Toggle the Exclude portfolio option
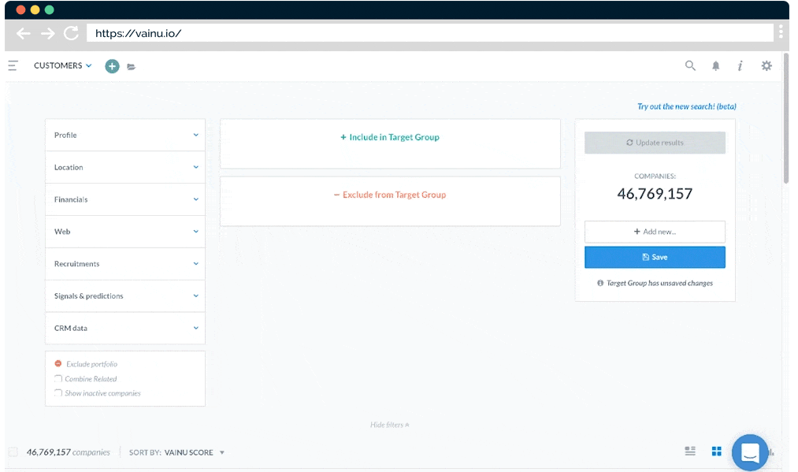 (58, 364)
